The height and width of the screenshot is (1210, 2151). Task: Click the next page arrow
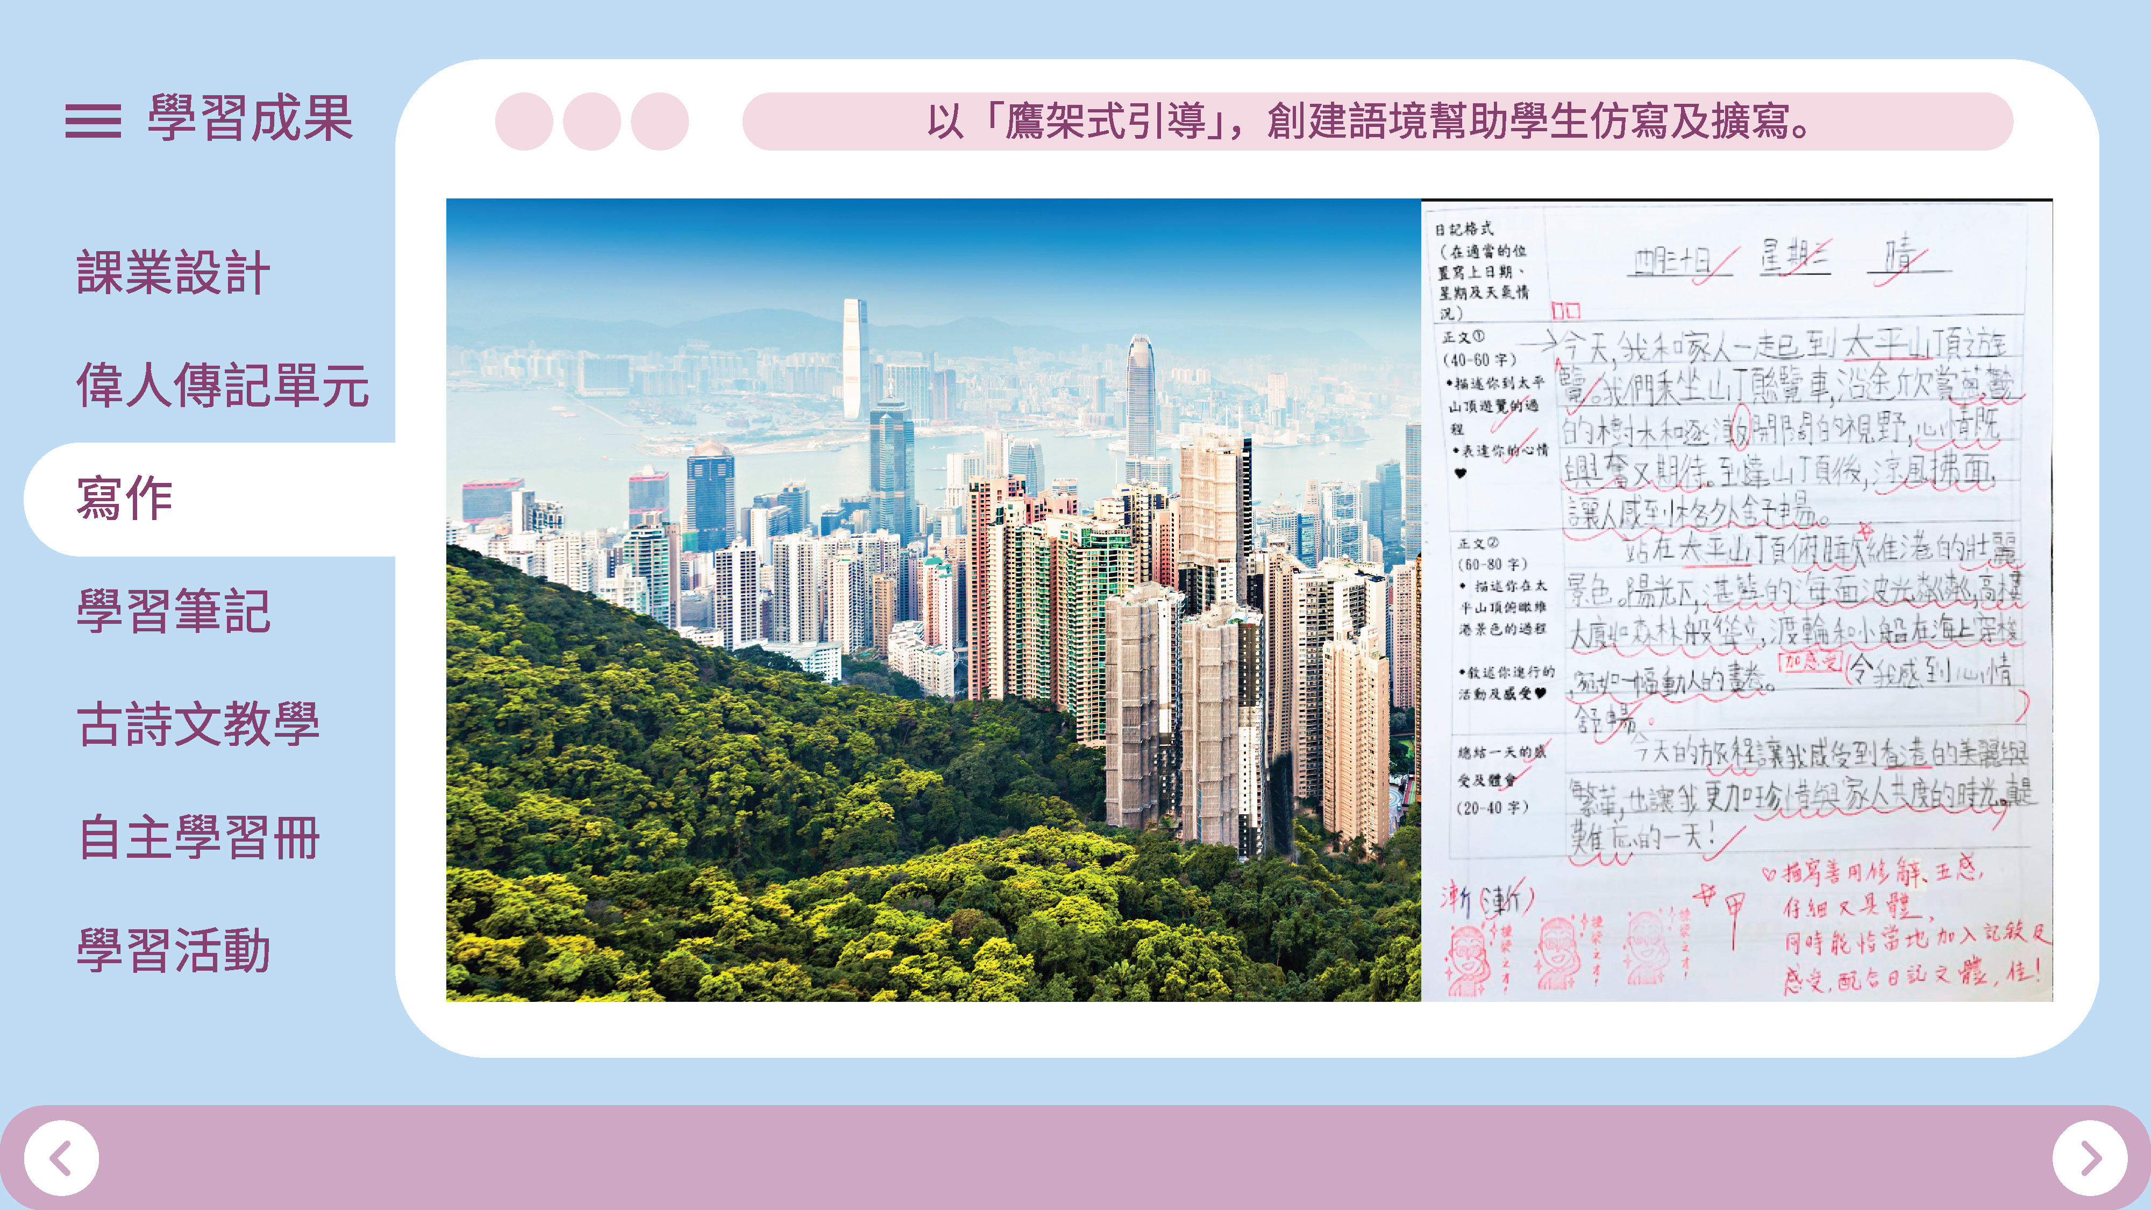point(2089,1157)
